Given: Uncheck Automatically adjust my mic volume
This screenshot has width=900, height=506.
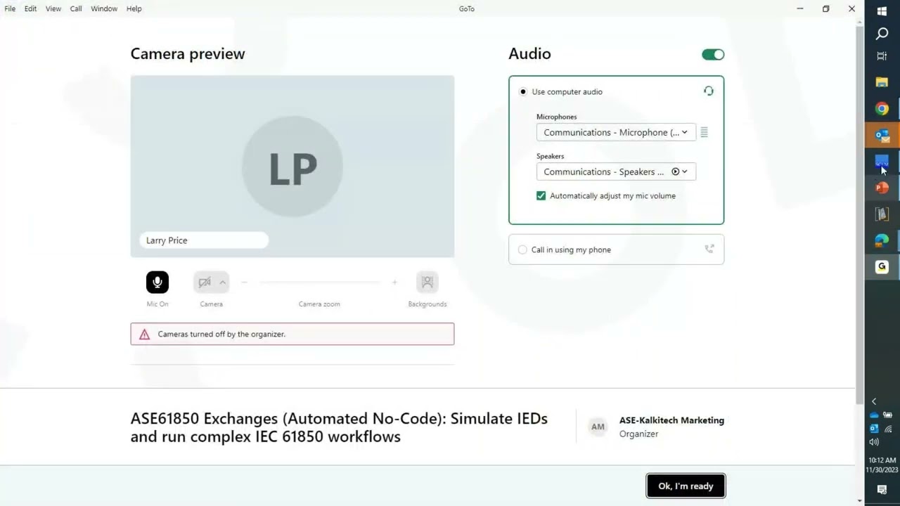Looking at the screenshot, I should point(541,195).
